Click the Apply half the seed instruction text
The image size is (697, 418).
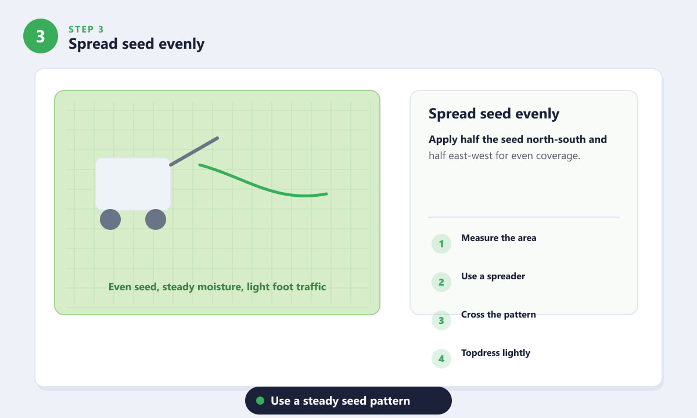(518, 147)
